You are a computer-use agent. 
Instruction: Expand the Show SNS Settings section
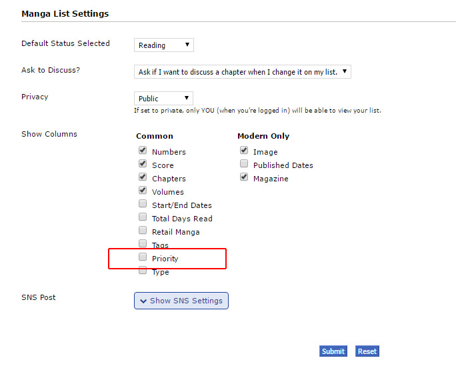click(181, 301)
